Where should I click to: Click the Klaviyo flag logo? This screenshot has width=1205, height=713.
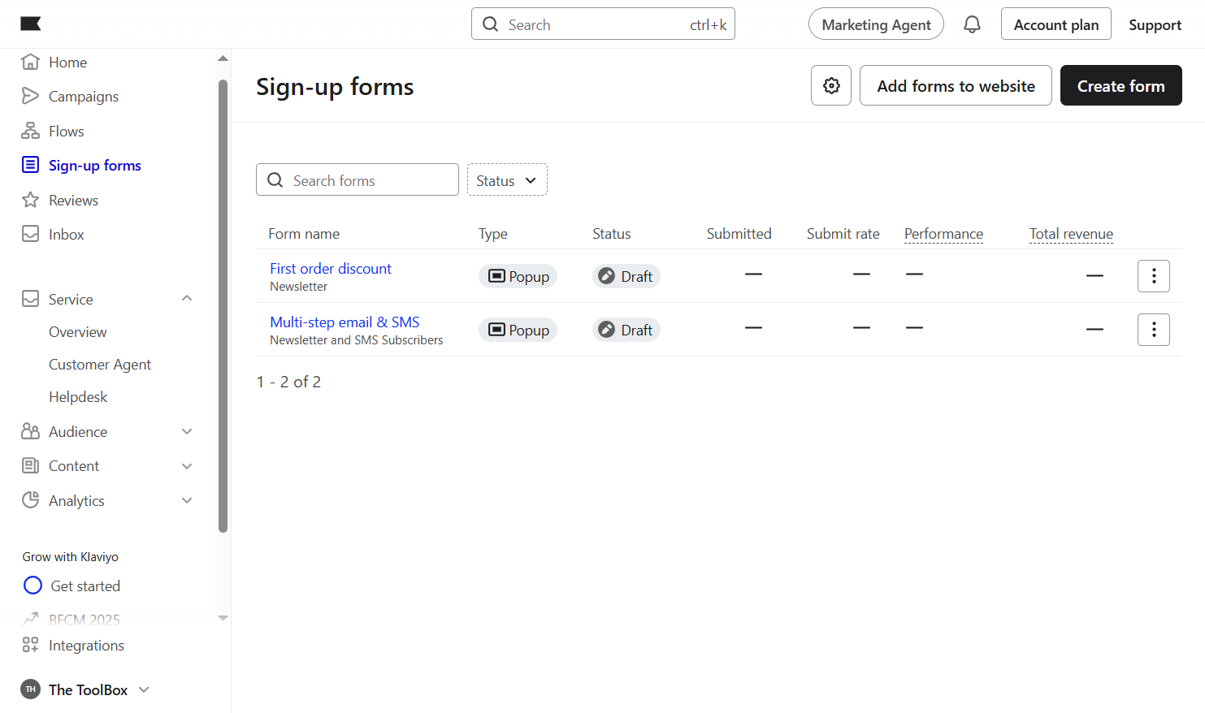31,24
